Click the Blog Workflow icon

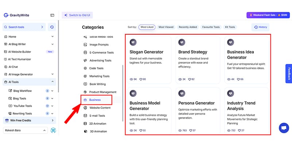click(x=10, y=91)
